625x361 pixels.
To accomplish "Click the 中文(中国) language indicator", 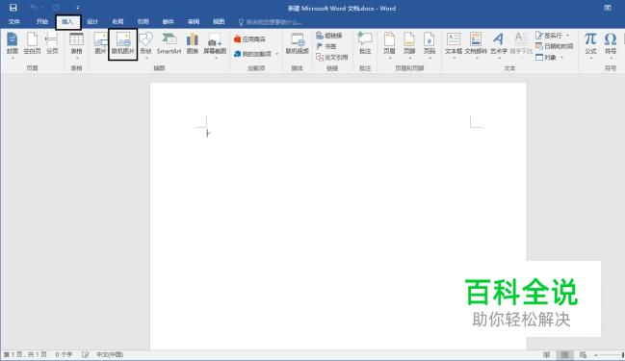I will [x=110, y=354].
